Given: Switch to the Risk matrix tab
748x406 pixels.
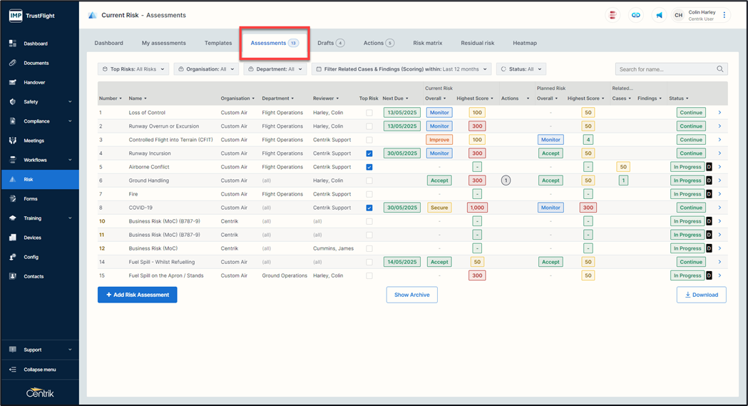Looking at the screenshot, I should click(x=428, y=43).
